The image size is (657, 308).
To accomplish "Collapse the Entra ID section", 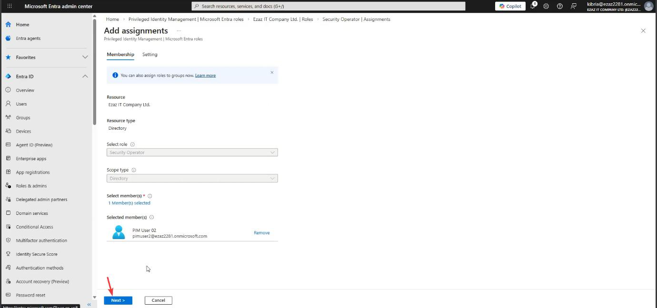I will click(x=85, y=76).
